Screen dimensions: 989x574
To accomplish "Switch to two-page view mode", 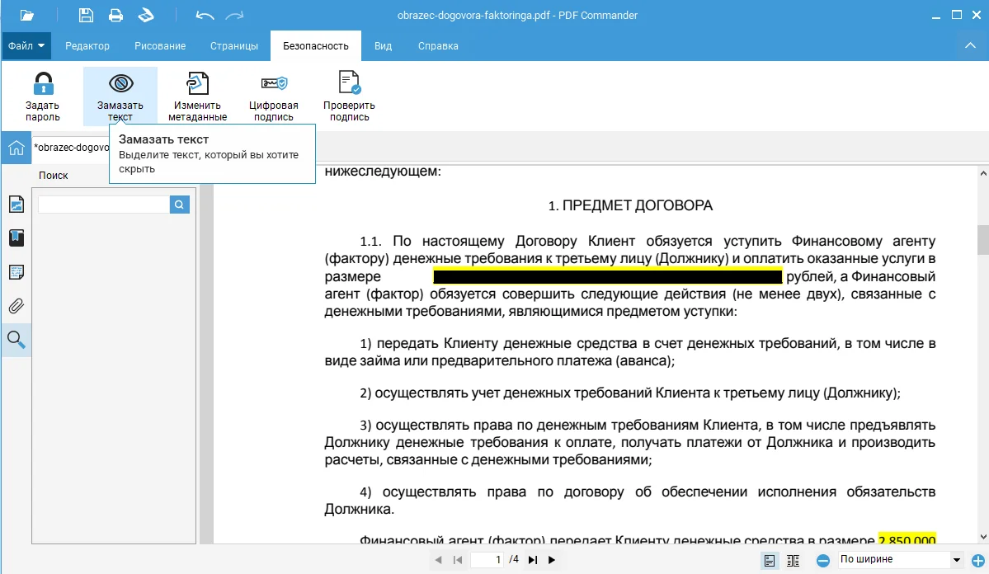I will (x=794, y=561).
